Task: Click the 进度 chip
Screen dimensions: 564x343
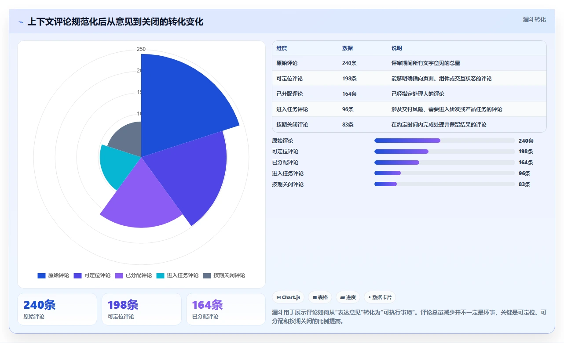Action: click(348, 297)
